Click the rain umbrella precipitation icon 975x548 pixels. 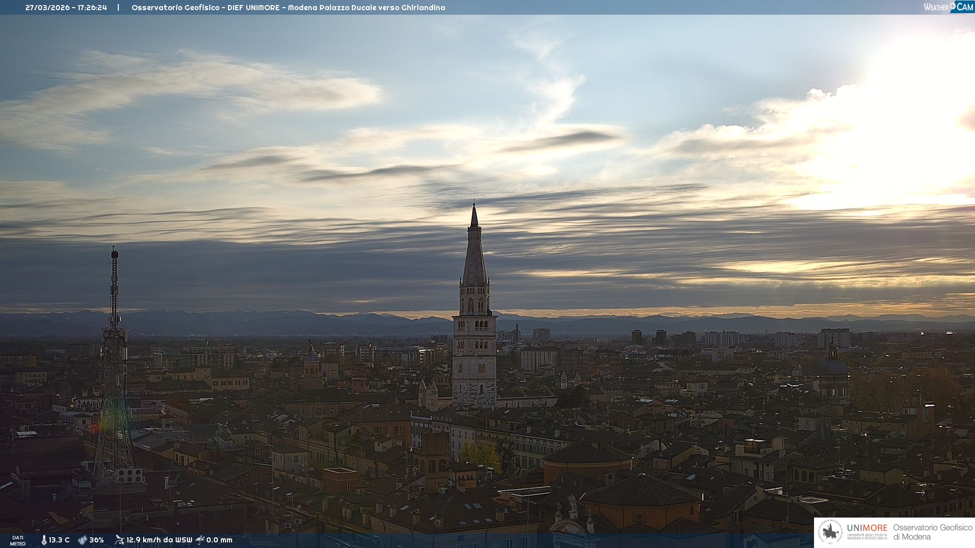tap(200, 540)
